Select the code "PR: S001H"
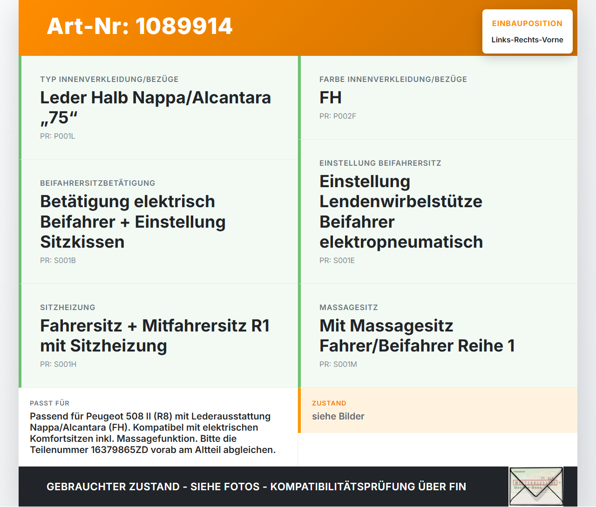 pos(58,364)
